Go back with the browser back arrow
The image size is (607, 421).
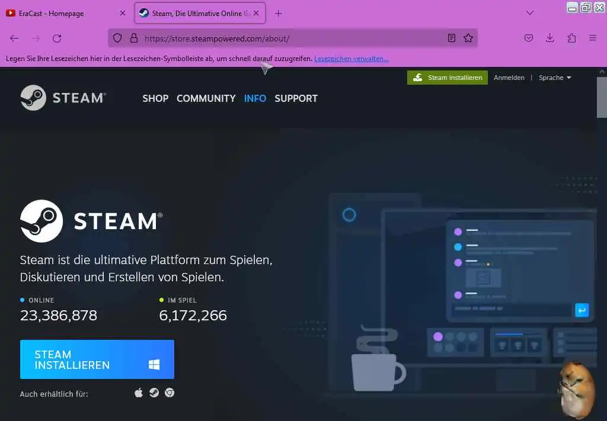click(14, 38)
